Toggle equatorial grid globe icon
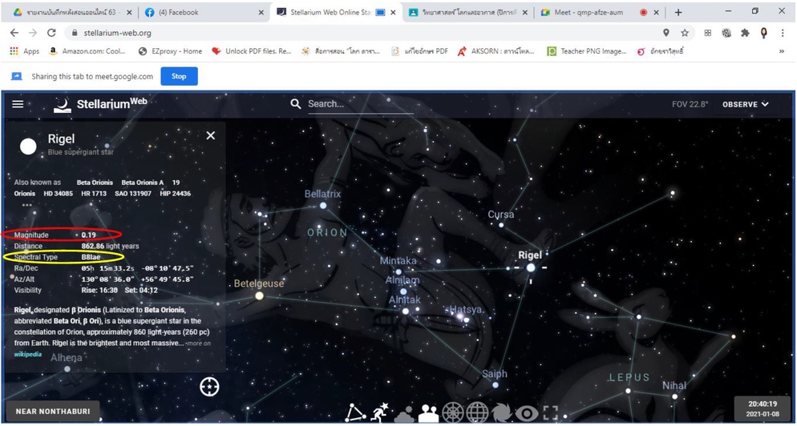This screenshot has width=797, height=426. [477, 413]
